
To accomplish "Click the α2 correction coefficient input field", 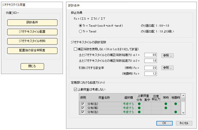I will point(150,61).
